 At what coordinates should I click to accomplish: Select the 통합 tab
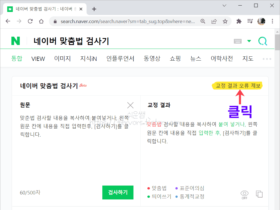(17, 58)
